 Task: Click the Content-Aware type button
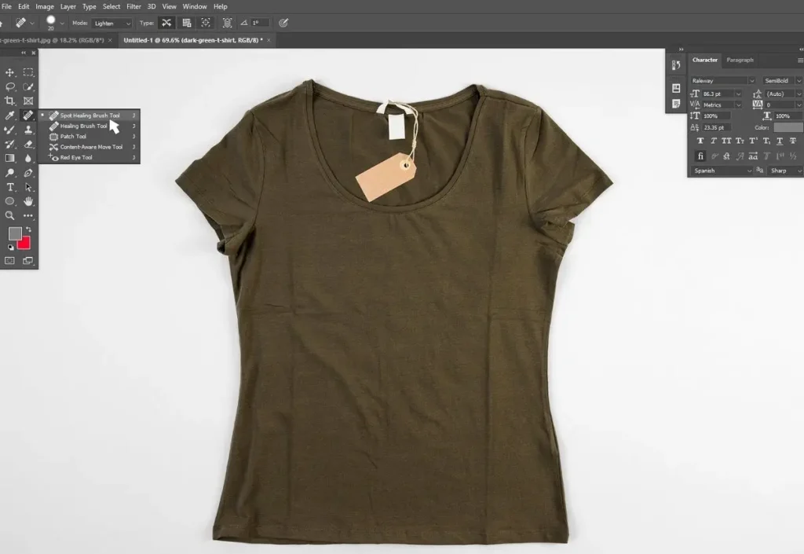pyautogui.click(x=206, y=24)
